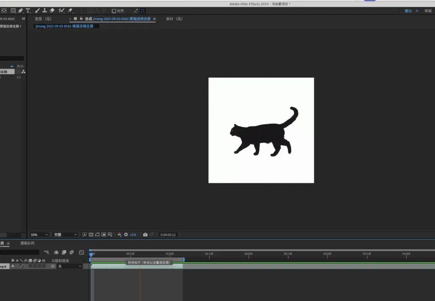Viewport: 435px width, 301px height.
Task: Toggle quality switch on the mp4 layer
Action: tap(22, 266)
